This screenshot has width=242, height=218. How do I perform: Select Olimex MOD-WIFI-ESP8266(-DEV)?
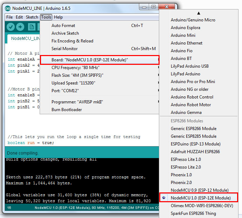(199, 206)
